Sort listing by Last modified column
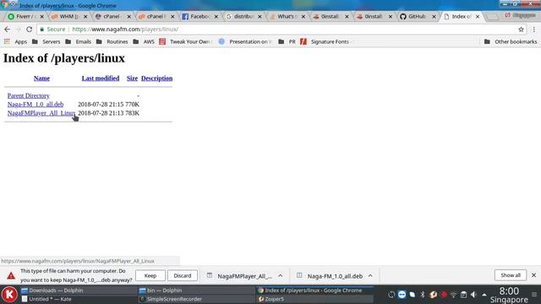 pos(101,79)
